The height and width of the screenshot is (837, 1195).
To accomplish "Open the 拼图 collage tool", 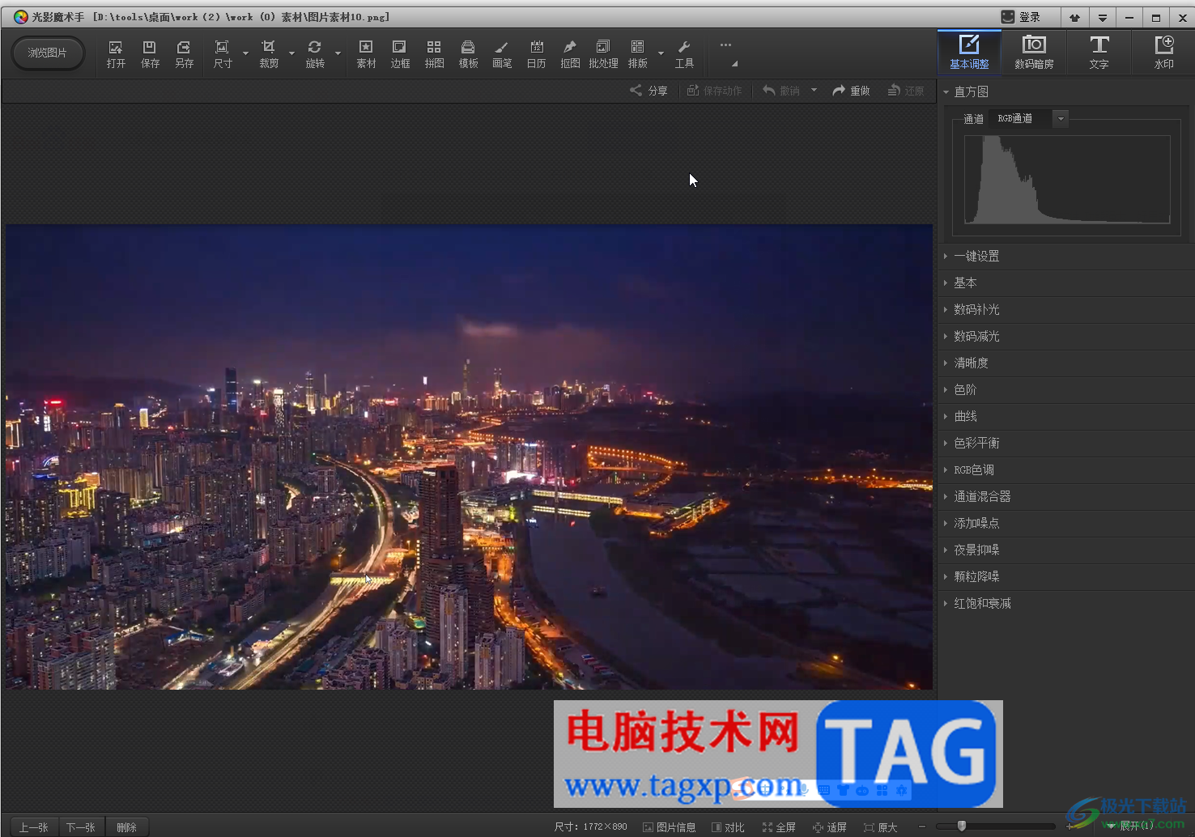I will (x=434, y=53).
